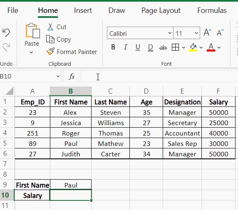This screenshot has height=210, width=238.
Task: Toggle Italic formatting
Action: (x=126, y=47)
